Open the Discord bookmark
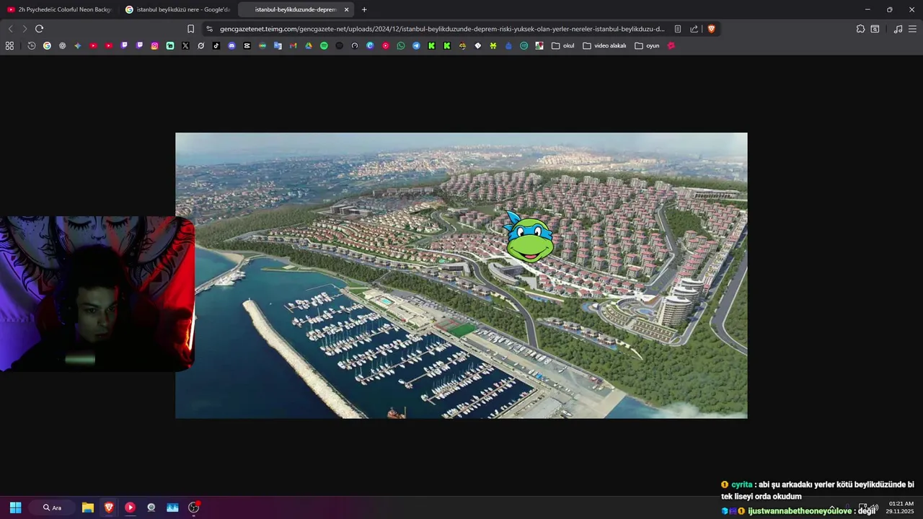The image size is (923, 519). (231, 45)
